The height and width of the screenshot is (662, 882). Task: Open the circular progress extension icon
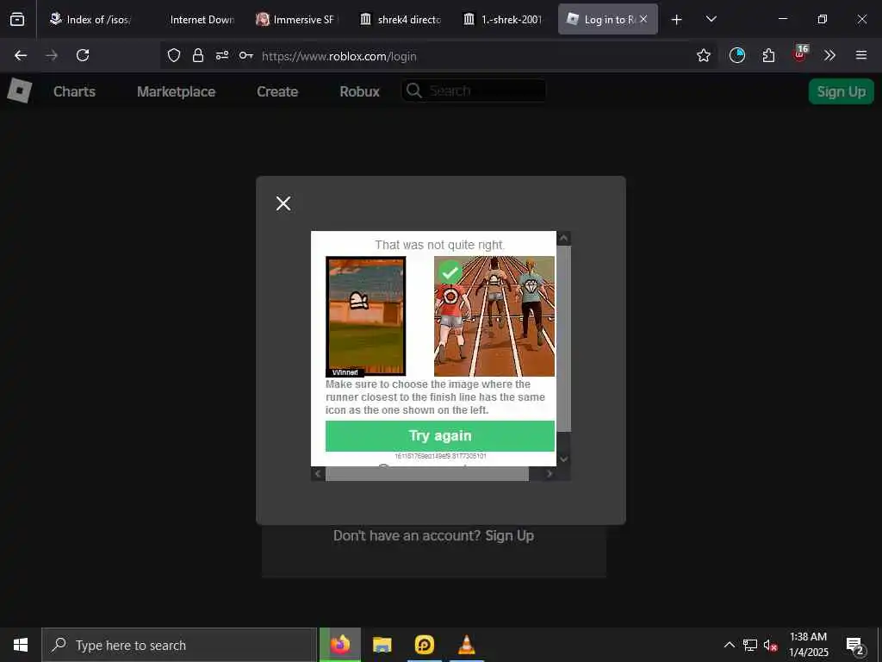point(737,55)
